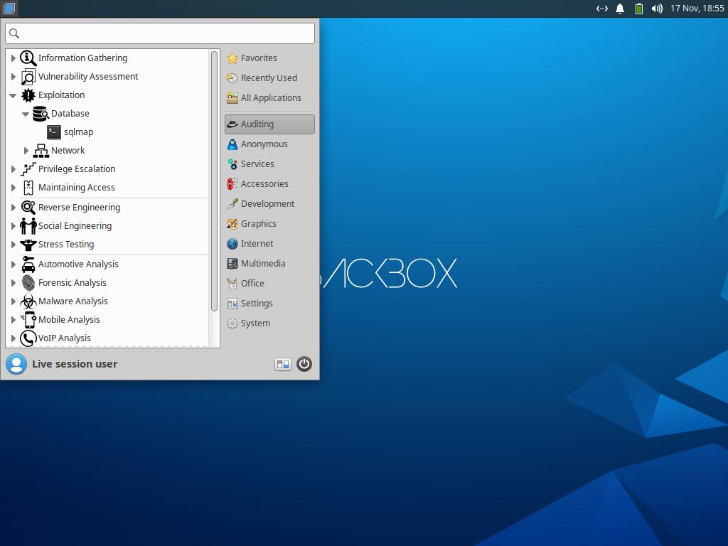The width and height of the screenshot is (728, 546).
Task: Open the Development category
Action: 269,204
